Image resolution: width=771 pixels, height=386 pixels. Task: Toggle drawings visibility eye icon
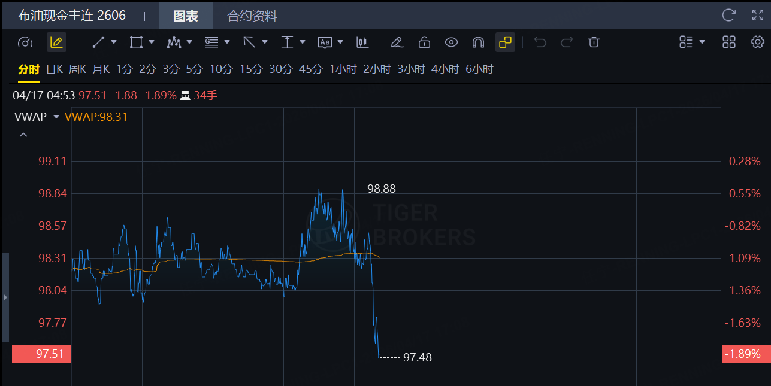point(451,42)
